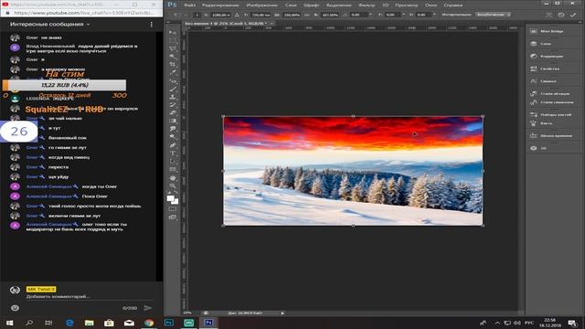Viewport: 585px width, 329px height.
Task: Select the Crop tool
Action: [173, 65]
